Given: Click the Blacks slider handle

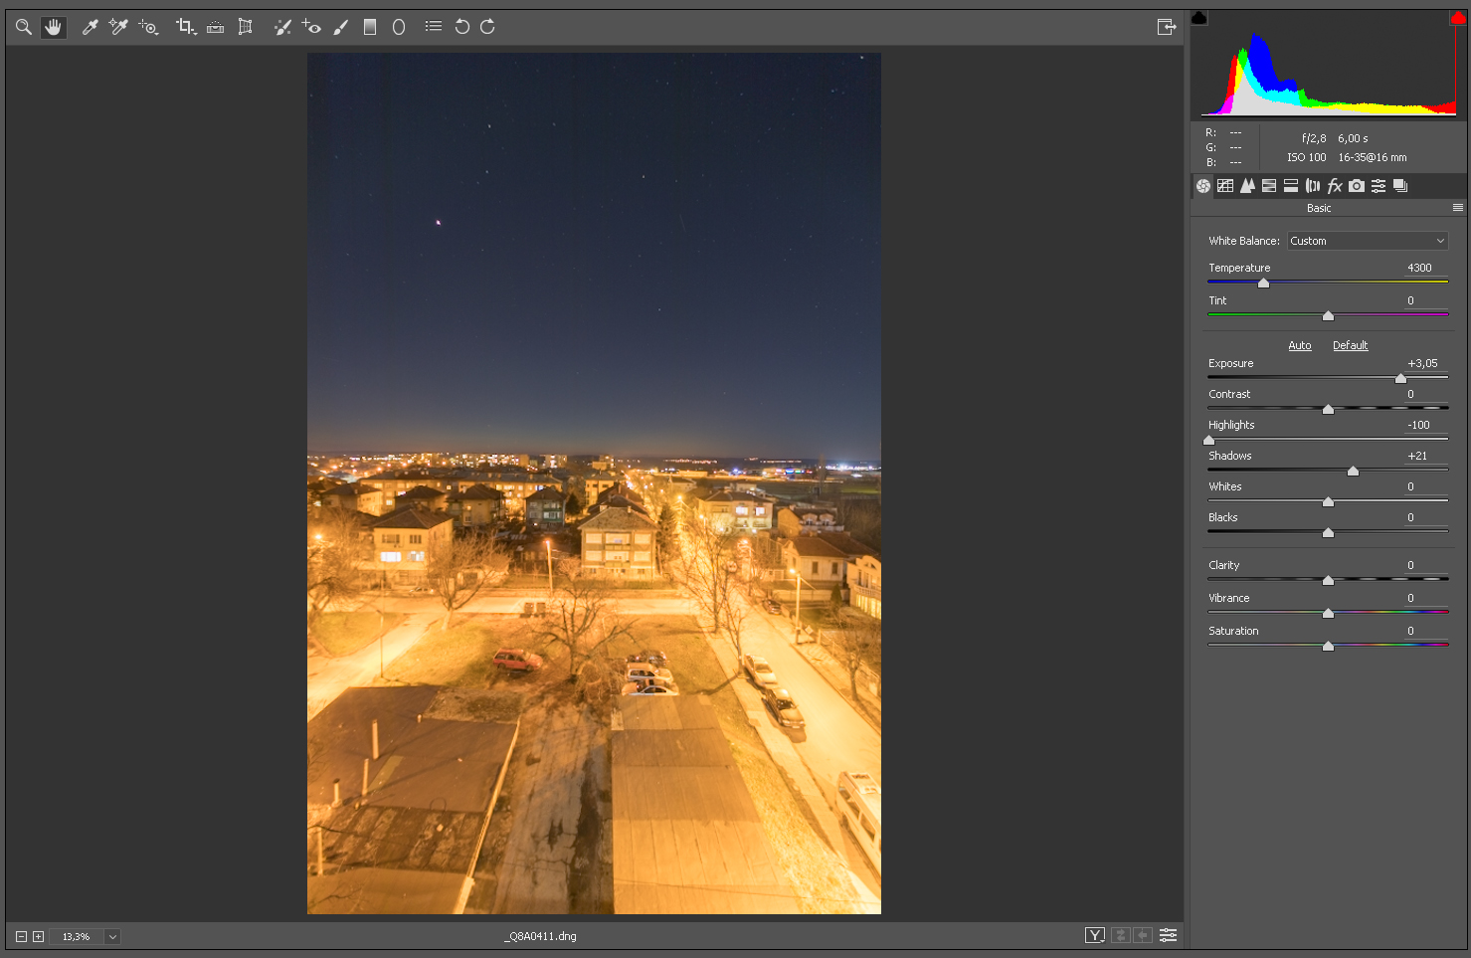Looking at the screenshot, I should (1328, 533).
